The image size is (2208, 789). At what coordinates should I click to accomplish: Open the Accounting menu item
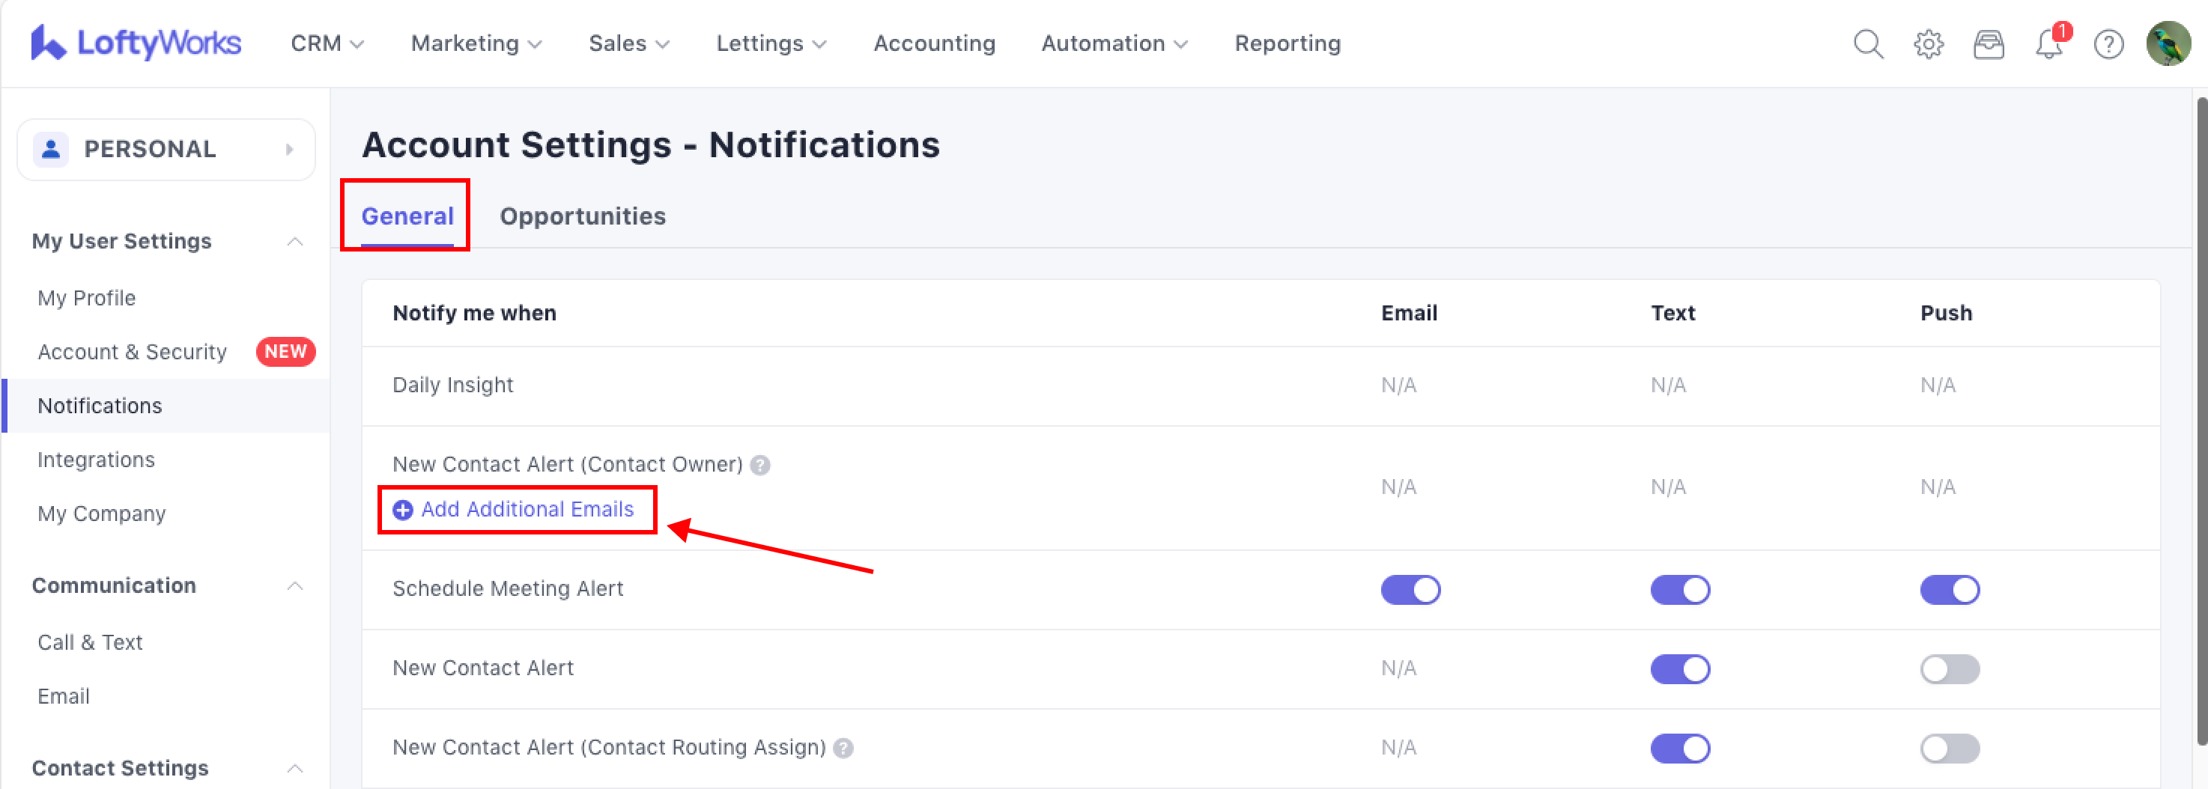(x=933, y=43)
